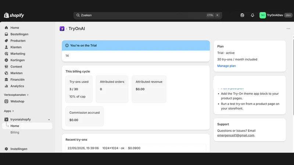This screenshot has height=165, width=294.
Task: Click info icon in Trial banner
Action: pos(67,45)
